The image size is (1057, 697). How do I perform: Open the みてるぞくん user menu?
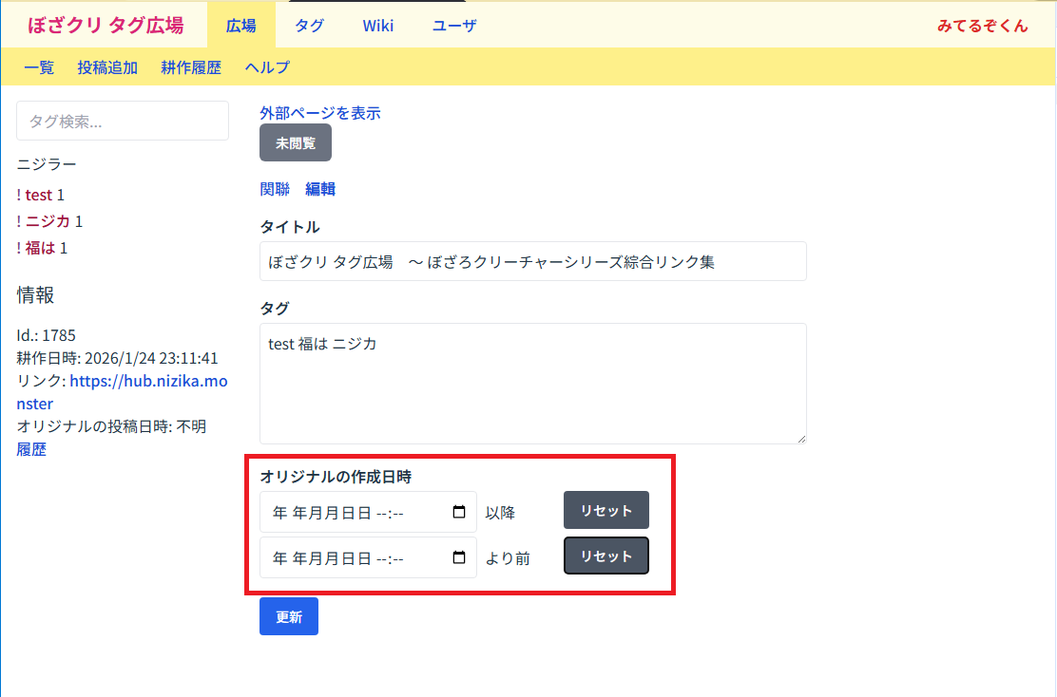[982, 26]
